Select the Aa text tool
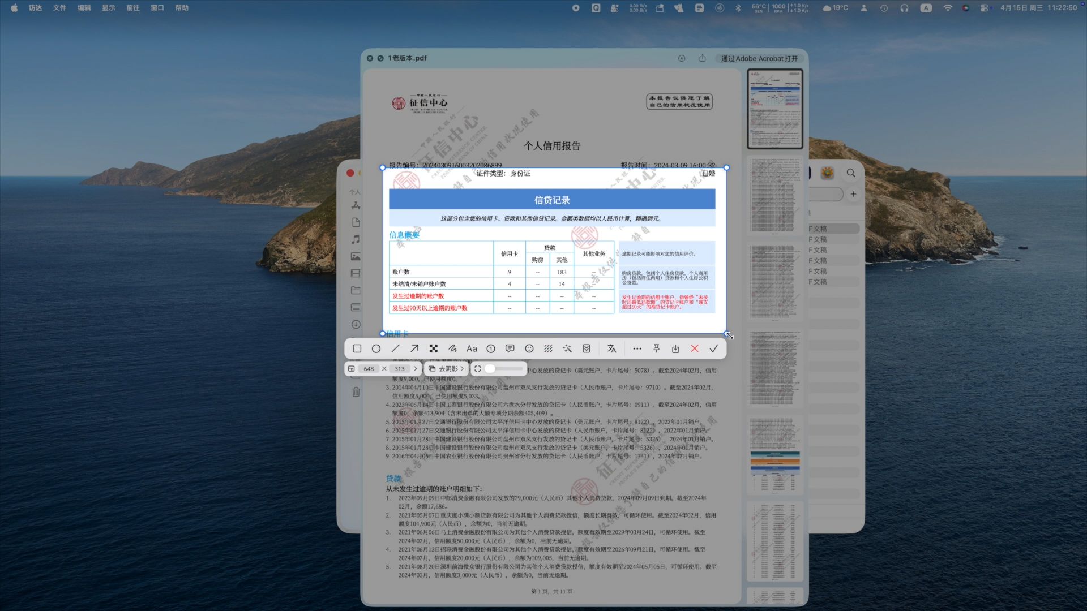The width and height of the screenshot is (1087, 611). coord(472,348)
